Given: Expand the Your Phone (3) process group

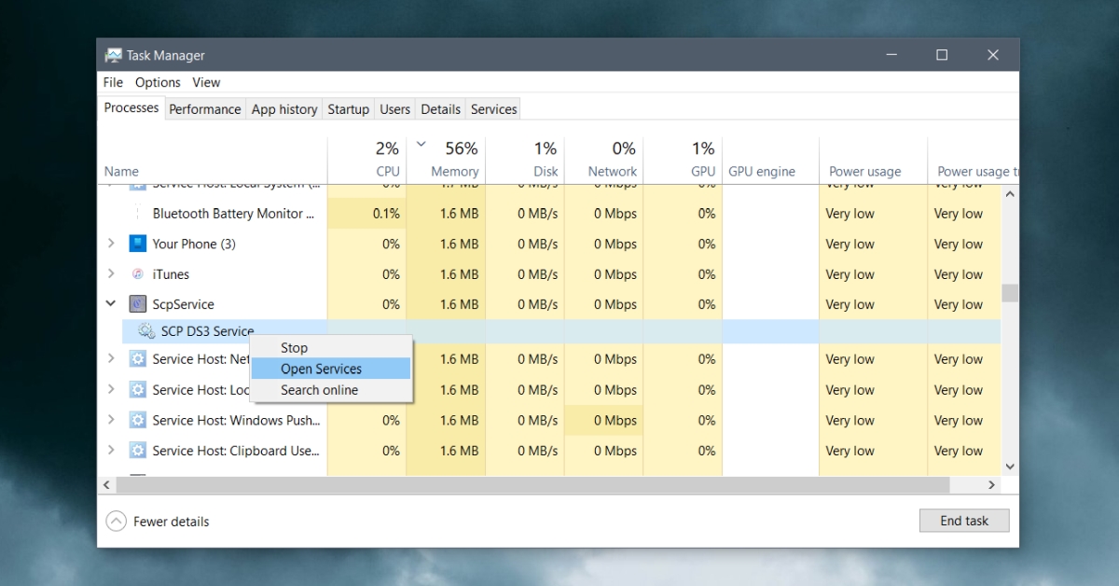Looking at the screenshot, I should (x=111, y=244).
